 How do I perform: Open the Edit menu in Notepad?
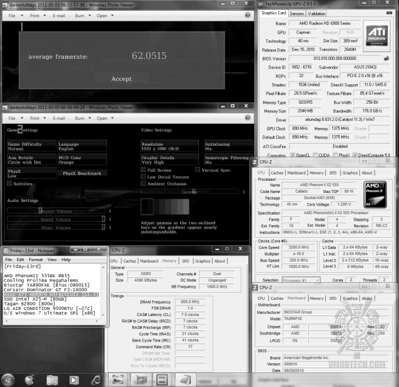tap(20, 259)
